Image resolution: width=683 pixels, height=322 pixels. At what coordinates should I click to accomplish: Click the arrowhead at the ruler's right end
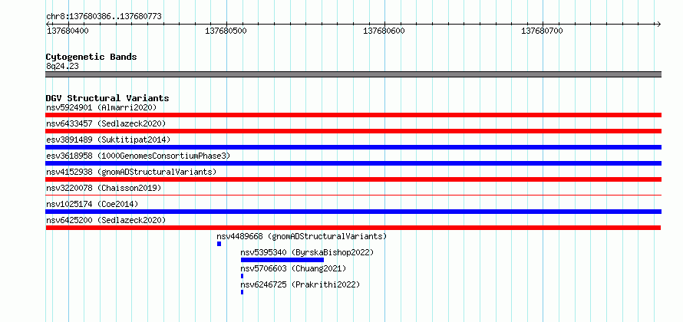tap(658, 24)
